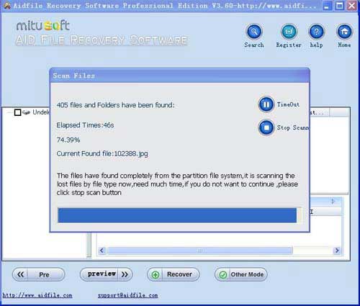This screenshot has width=360, height=306.
Task: Click '405 files and Folders have been found' text
Action: coord(115,105)
